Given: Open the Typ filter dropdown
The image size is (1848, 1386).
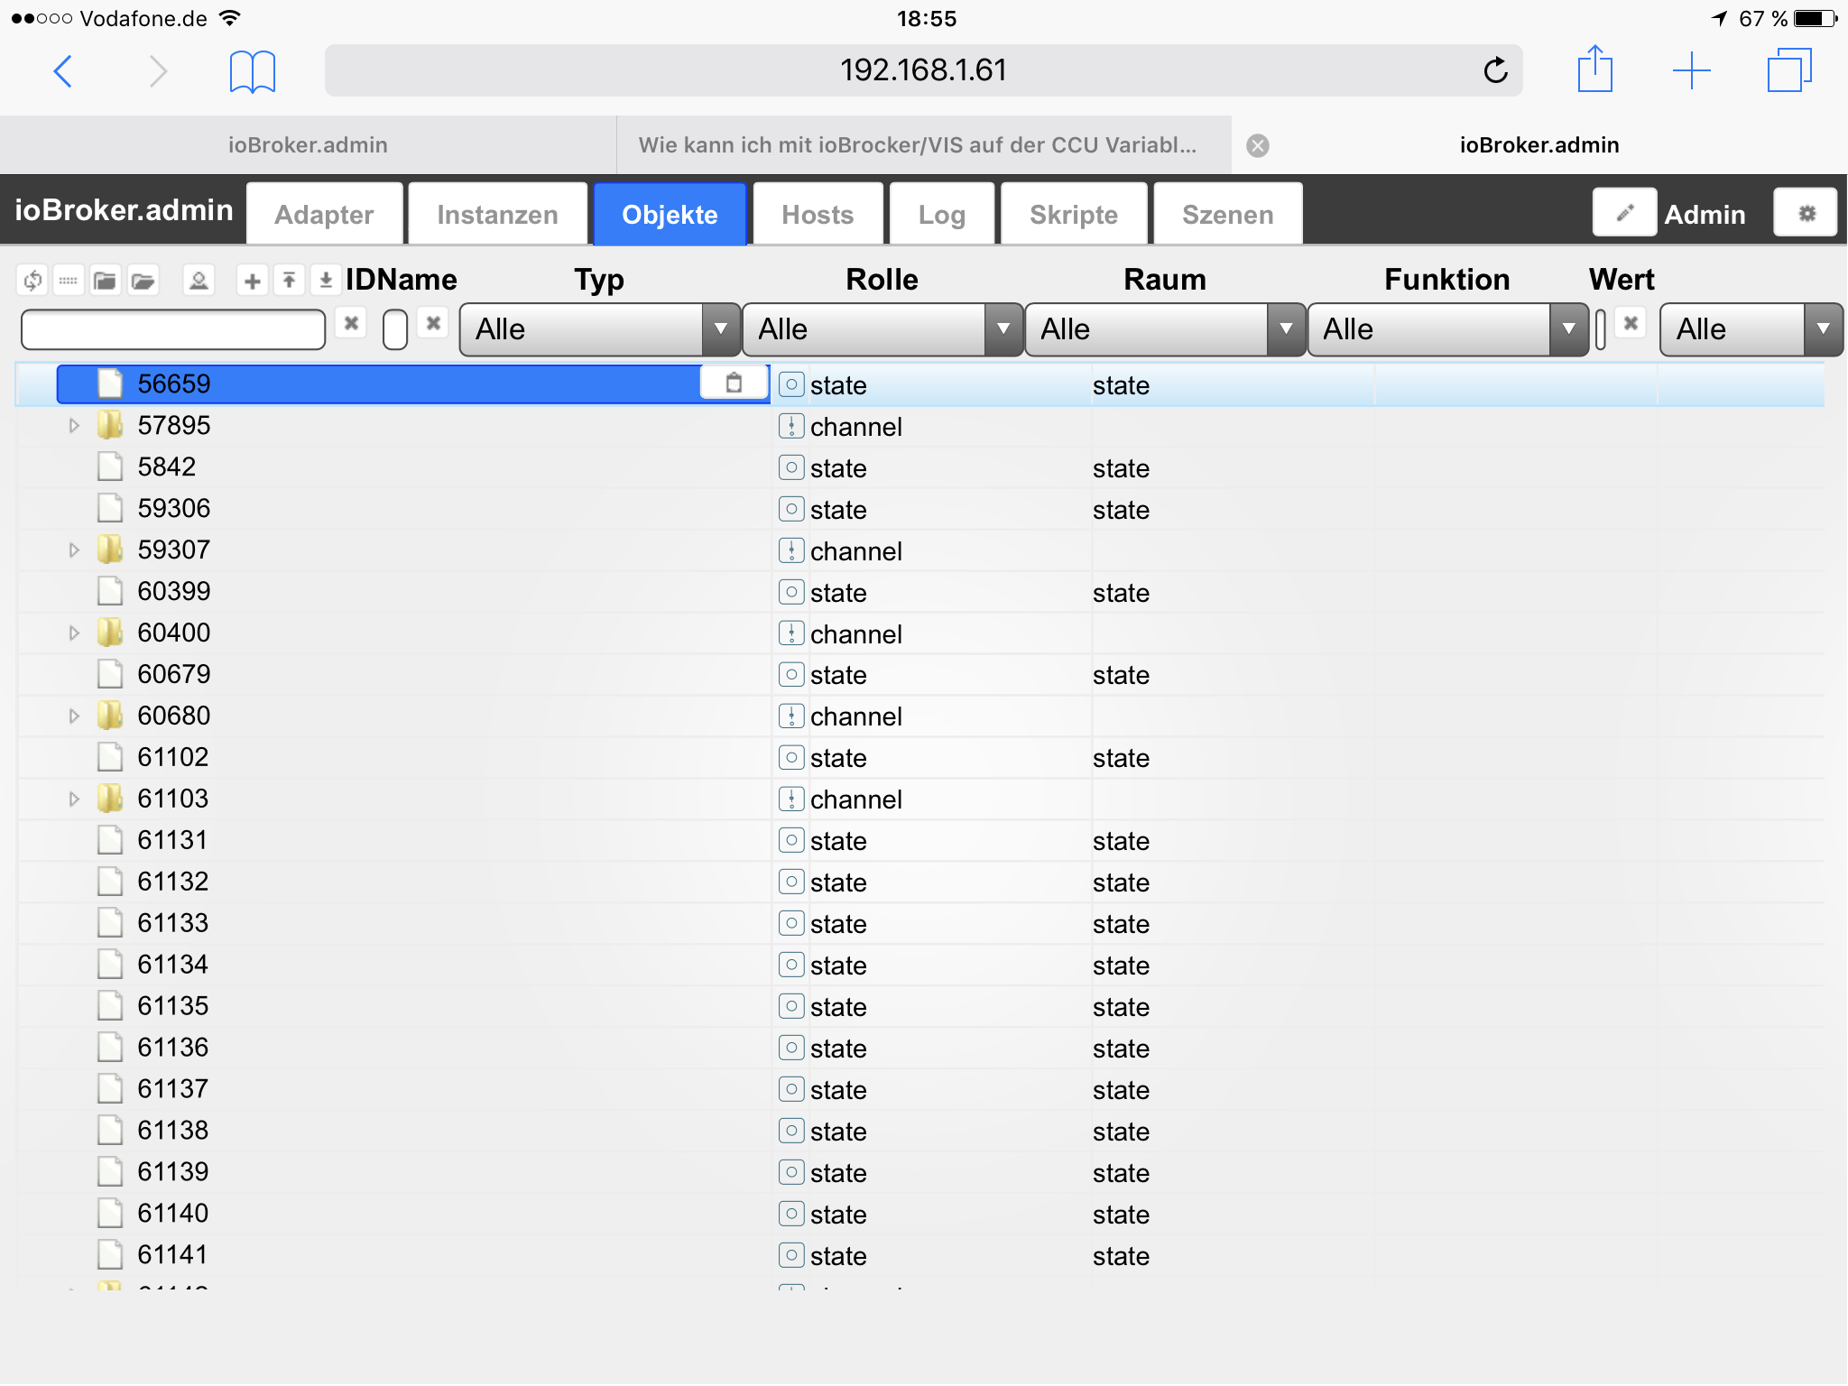Looking at the screenshot, I should [x=599, y=329].
